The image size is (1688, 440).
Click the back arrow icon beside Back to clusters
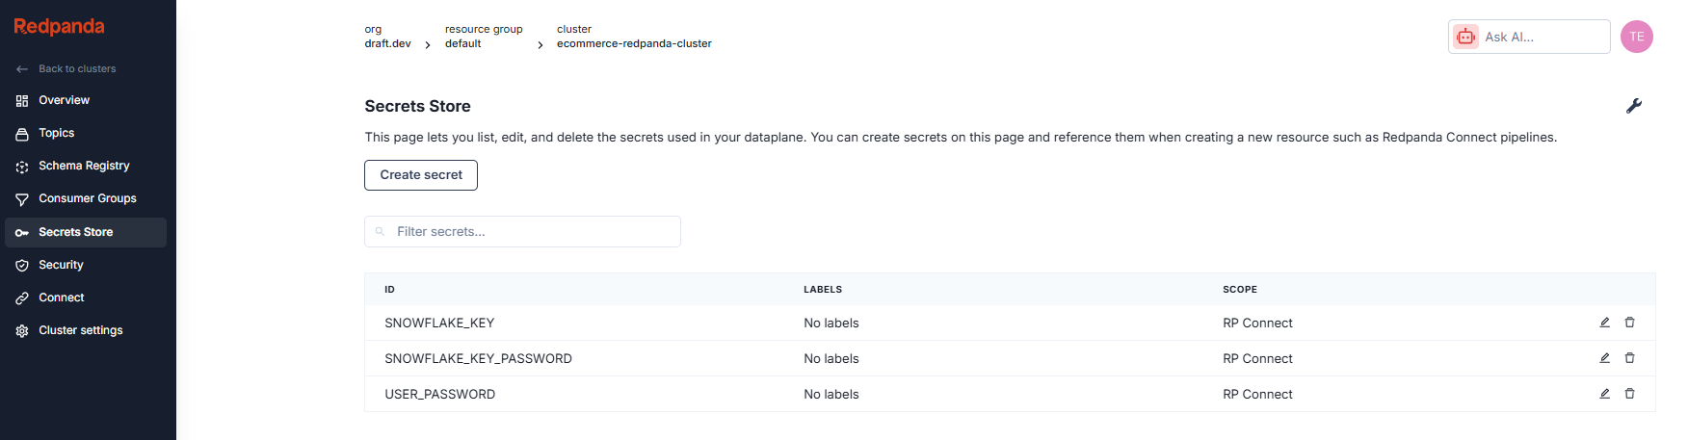[x=22, y=69]
